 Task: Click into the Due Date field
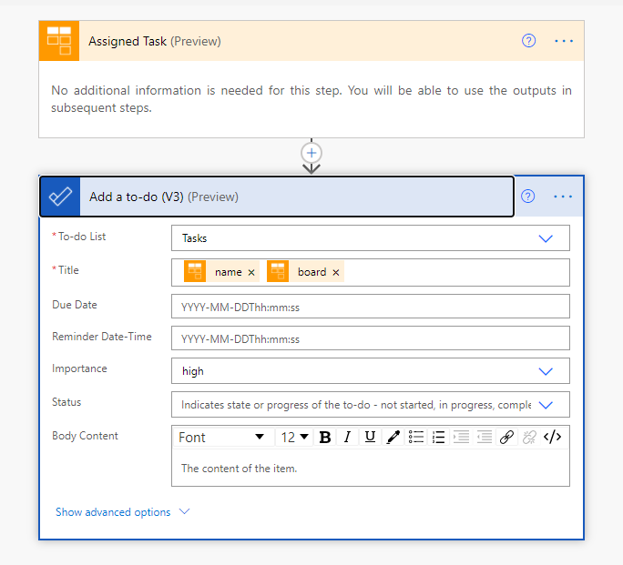(x=371, y=307)
